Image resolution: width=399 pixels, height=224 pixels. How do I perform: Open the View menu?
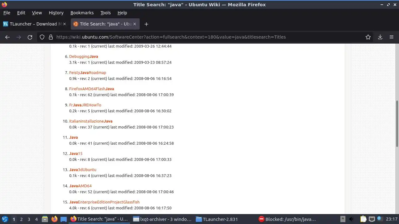[37, 13]
